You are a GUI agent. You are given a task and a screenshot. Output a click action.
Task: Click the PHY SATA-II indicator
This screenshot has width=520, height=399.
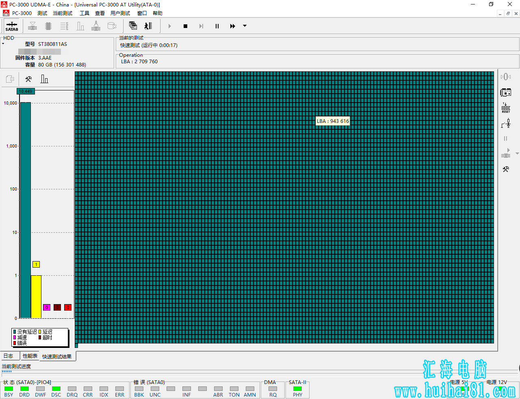pyautogui.click(x=297, y=388)
